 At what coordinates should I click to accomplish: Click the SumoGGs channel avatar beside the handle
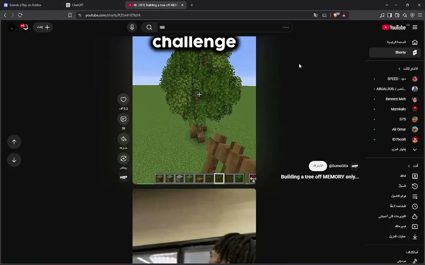[x=355, y=166]
